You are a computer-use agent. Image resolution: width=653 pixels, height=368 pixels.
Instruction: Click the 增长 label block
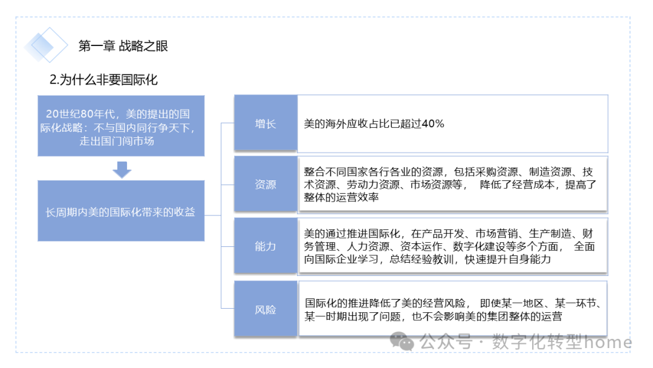[x=265, y=123]
